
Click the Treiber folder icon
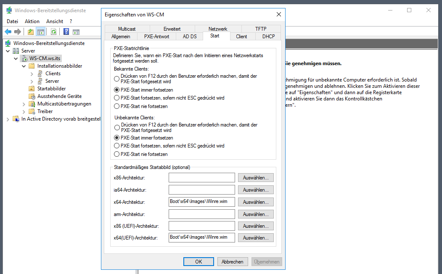[32, 111]
